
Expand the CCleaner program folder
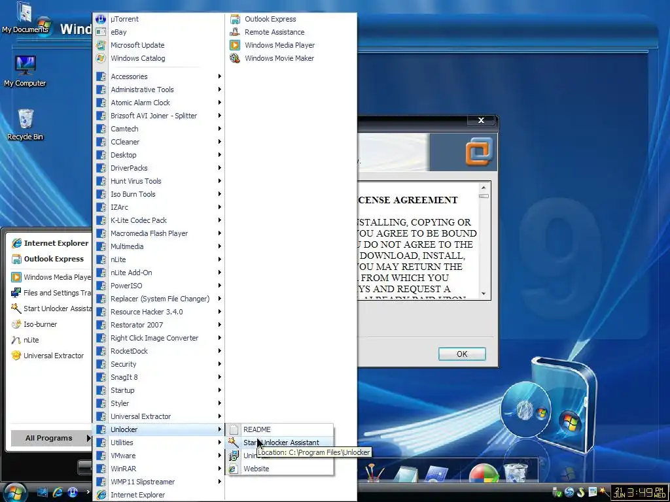pyautogui.click(x=158, y=142)
